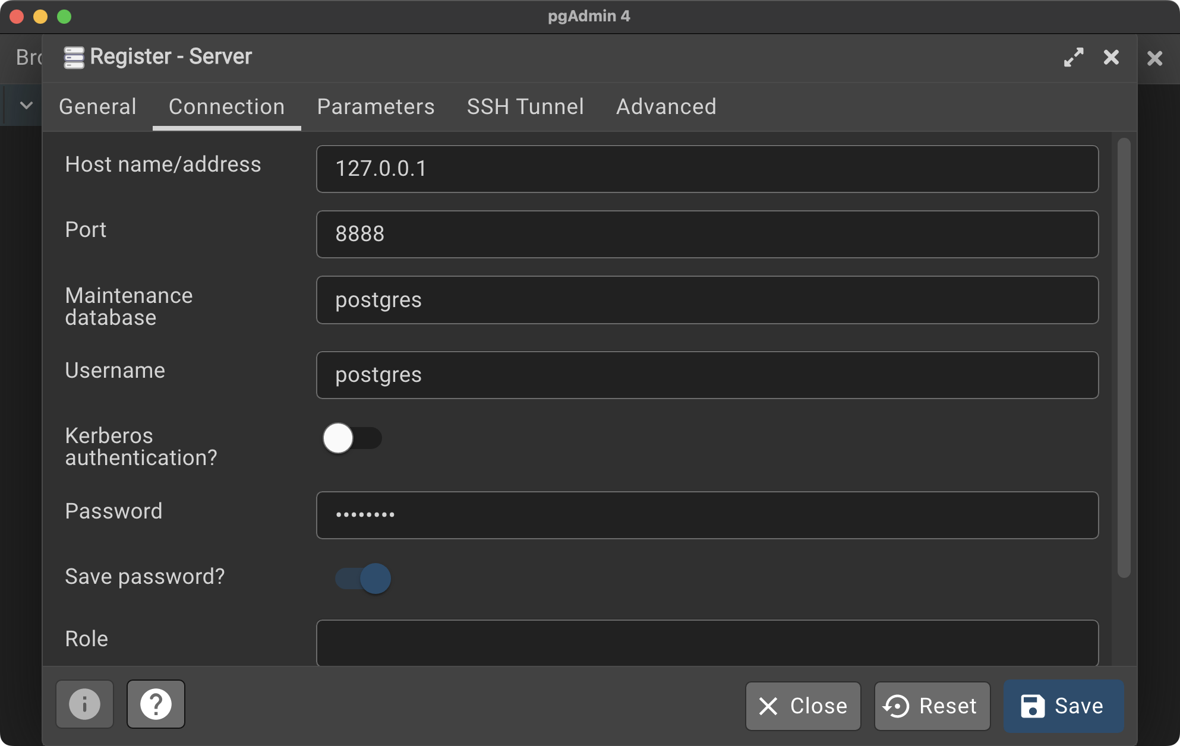Image resolution: width=1180 pixels, height=746 pixels.
Task: Focus the Port field showing 8888
Action: click(x=707, y=234)
